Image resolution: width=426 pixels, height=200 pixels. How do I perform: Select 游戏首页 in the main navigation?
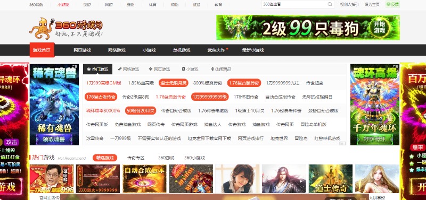42,50
